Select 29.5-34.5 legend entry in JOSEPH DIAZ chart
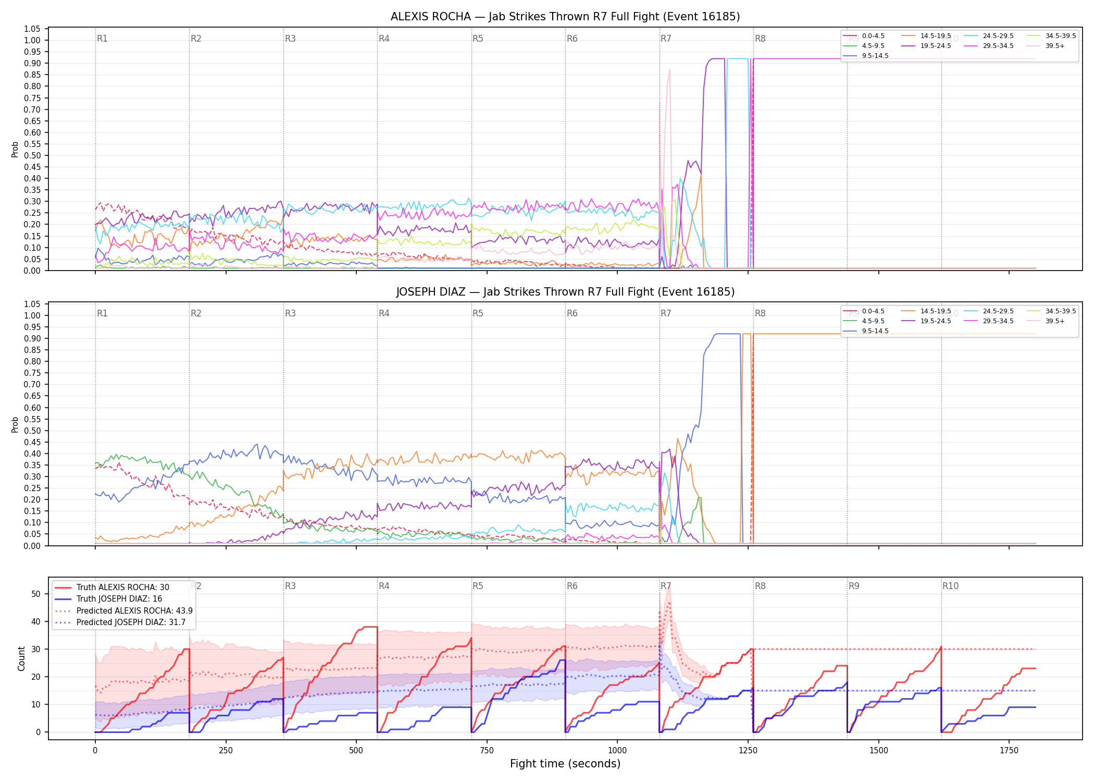 pyautogui.click(x=989, y=321)
